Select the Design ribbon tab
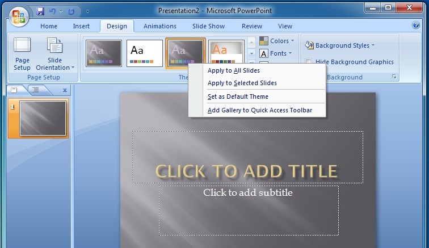This screenshot has height=248, width=429. [117, 26]
